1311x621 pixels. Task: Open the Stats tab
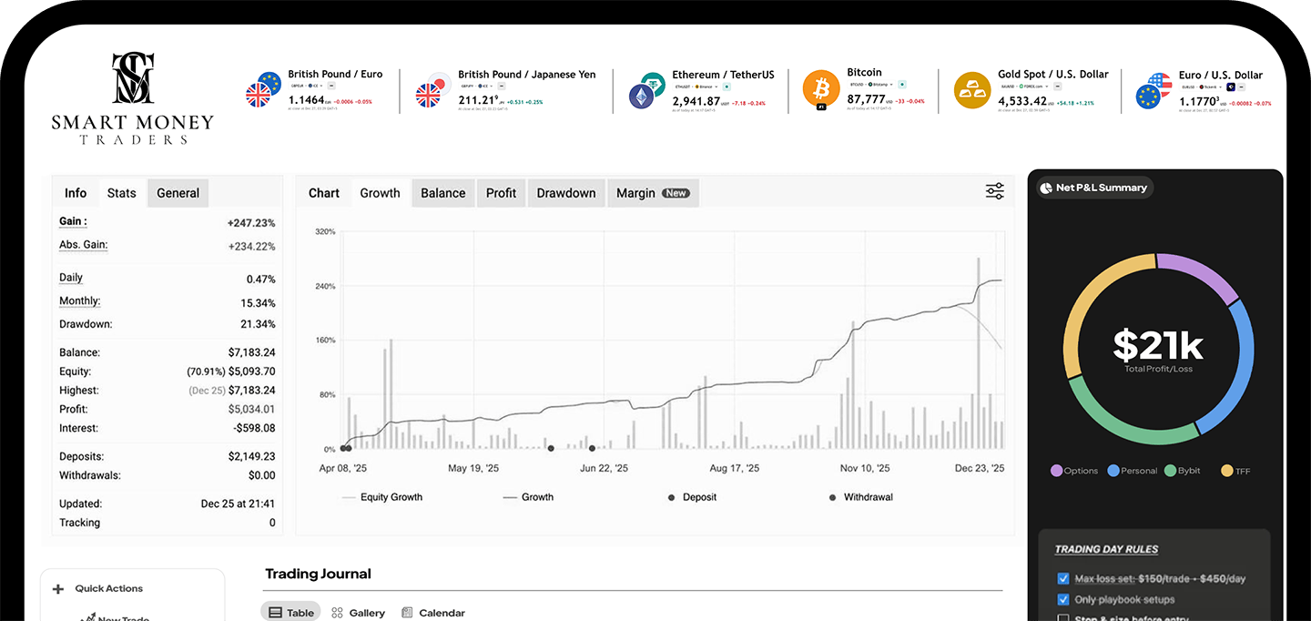pos(121,192)
